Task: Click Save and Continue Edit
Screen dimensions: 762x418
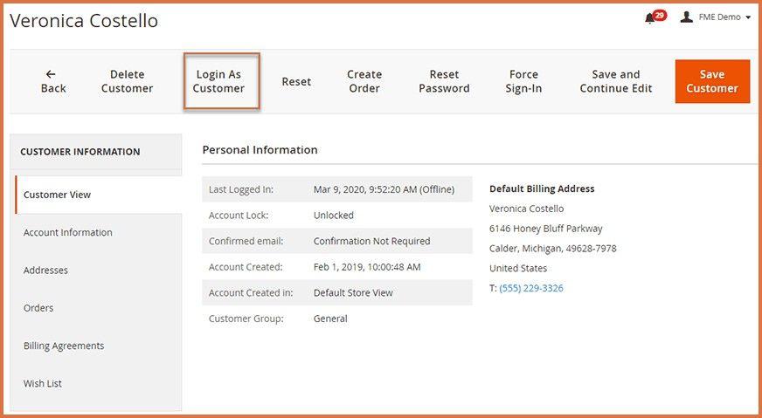Action: pyautogui.click(x=616, y=81)
